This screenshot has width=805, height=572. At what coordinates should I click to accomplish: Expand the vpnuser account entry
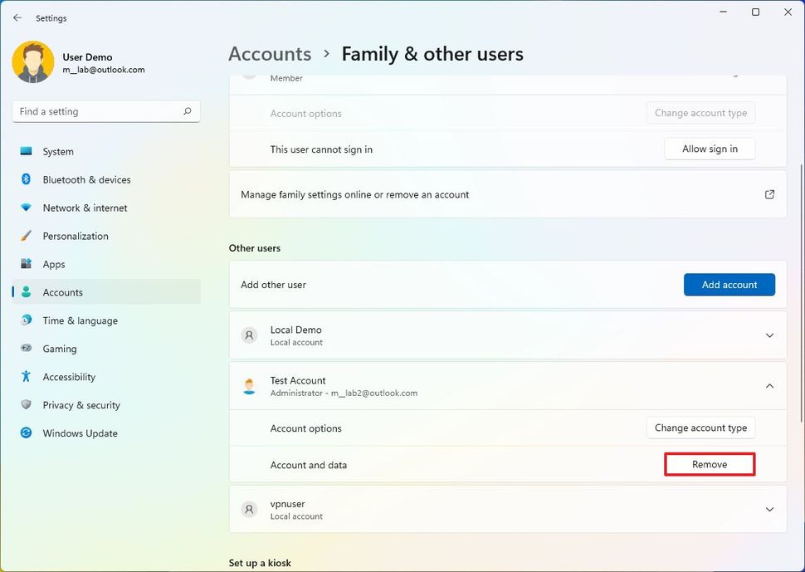coord(769,509)
